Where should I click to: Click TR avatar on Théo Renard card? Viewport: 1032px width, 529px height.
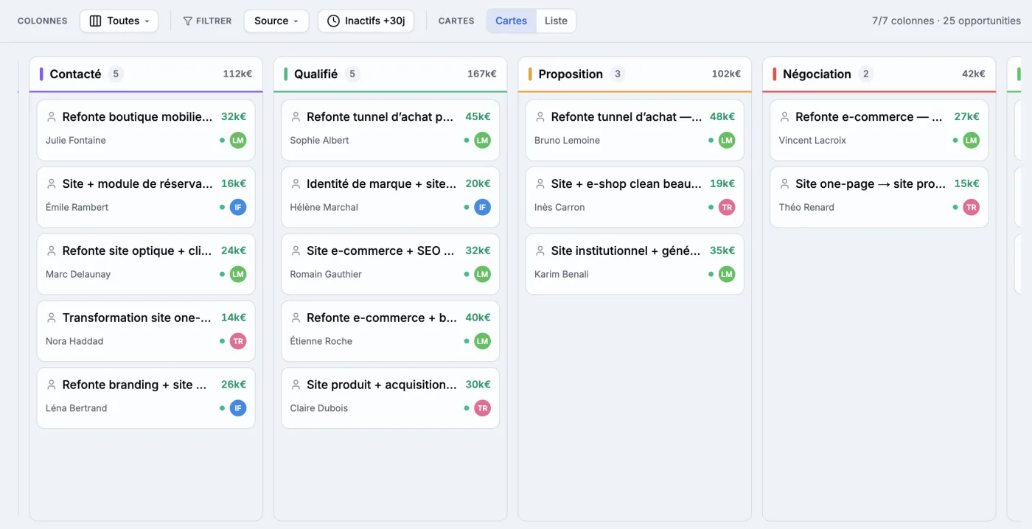(971, 207)
